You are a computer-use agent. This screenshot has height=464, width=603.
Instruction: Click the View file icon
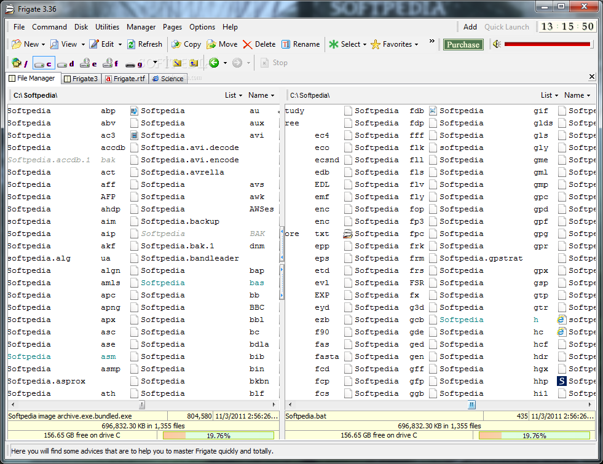pos(54,44)
